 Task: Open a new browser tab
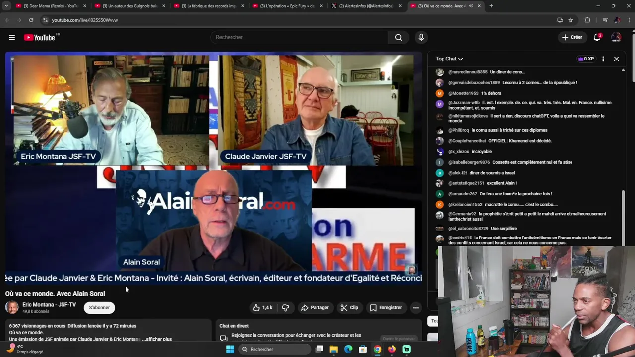[x=491, y=6]
